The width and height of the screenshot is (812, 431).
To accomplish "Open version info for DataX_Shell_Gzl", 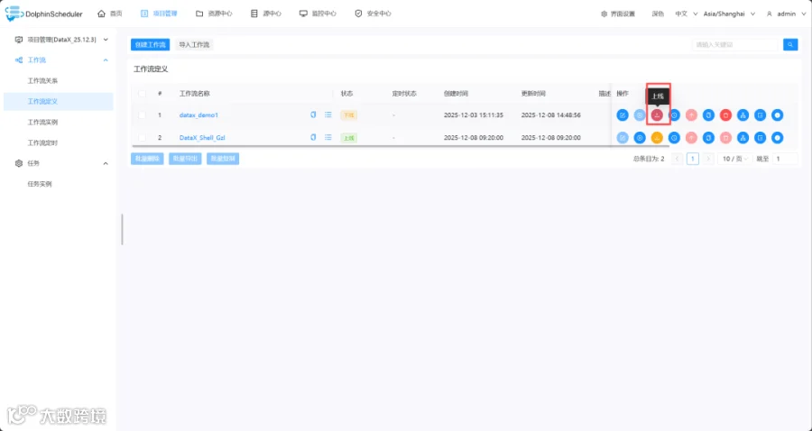I will (x=778, y=138).
